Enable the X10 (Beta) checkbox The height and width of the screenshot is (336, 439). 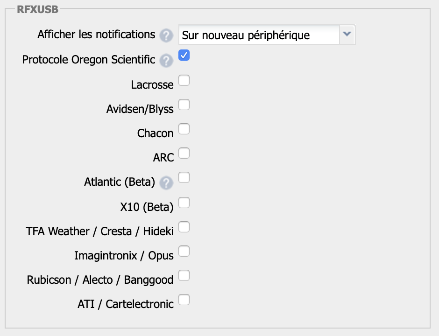tap(184, 203)
